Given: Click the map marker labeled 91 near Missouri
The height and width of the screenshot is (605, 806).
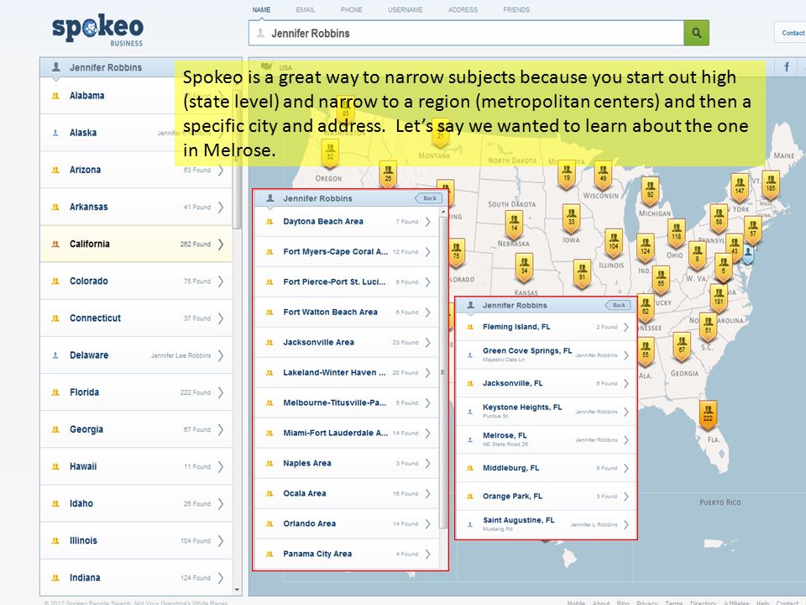Looking at the screenshot, I should click(582, 273).
